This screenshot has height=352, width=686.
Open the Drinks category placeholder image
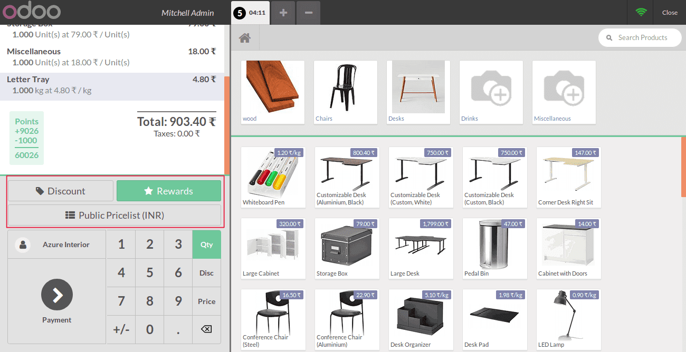491,88
